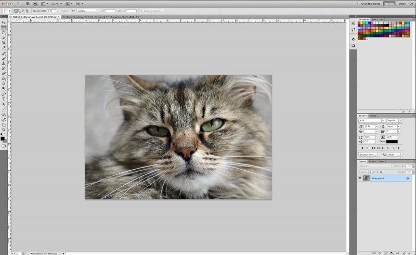Switch to the Stile tab
The image size is (416, 255).
[374, 19]
